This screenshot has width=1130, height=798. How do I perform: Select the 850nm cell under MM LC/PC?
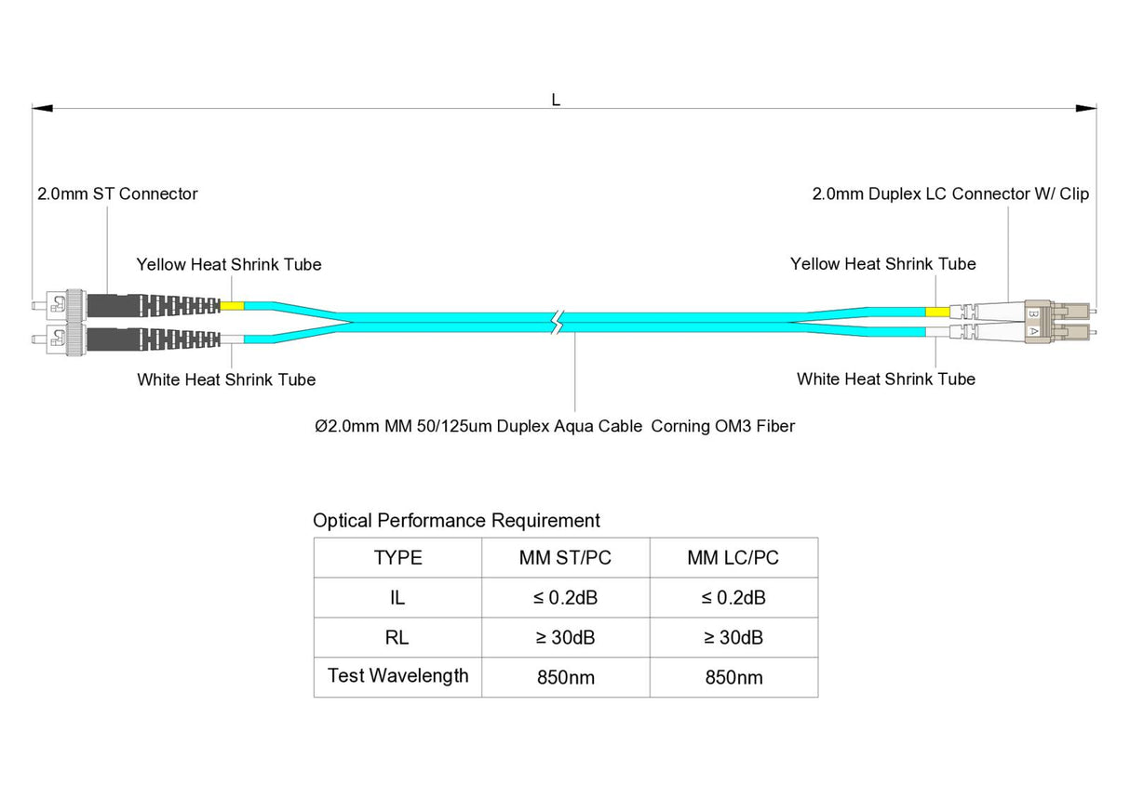733,677
